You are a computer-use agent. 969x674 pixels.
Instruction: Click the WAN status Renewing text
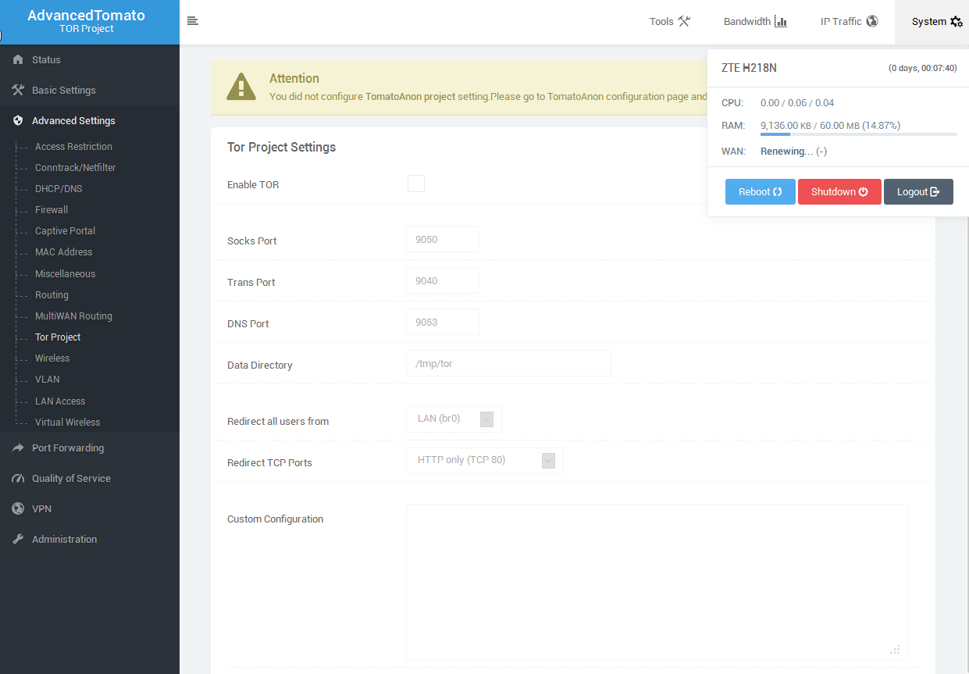[786, 152]
